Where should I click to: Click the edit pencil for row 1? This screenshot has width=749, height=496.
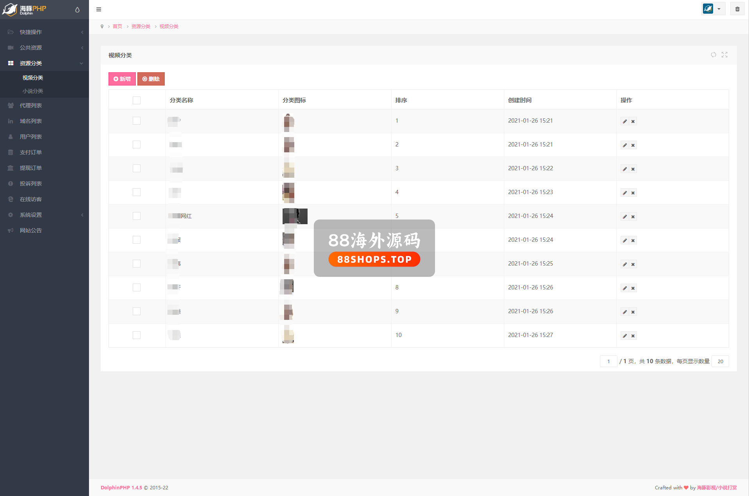pyautogui.click(x=624, y=121)
